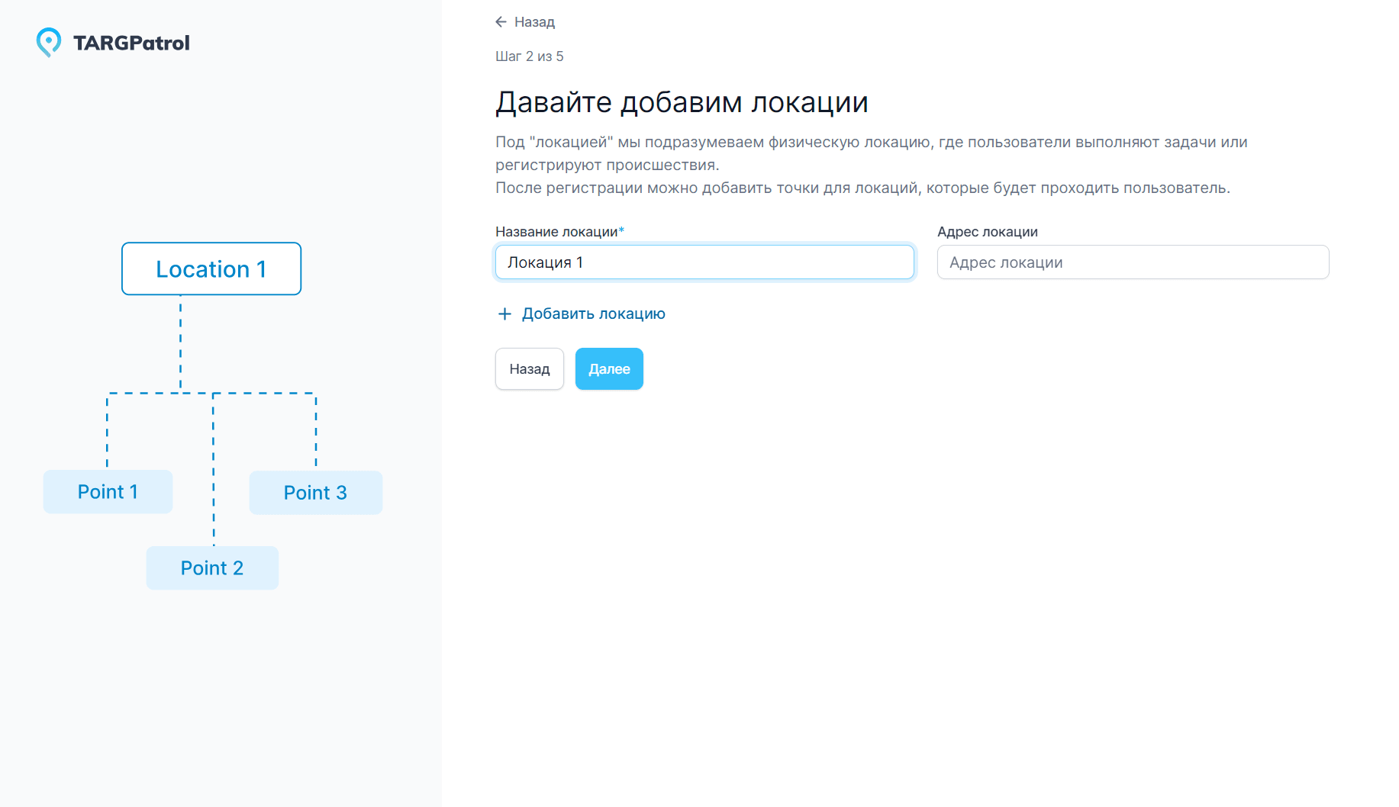Screen dimensions: 1399x807
Task: Click Добавить локацию to add another location
Action: pos(594,313)
